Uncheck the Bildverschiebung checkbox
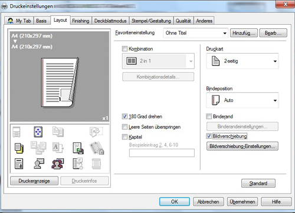295x213 pixels. tap(209, 136)
